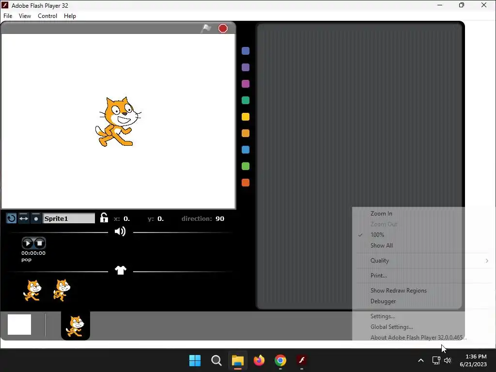Choose the all-around rotation style button
This screenshot has width=496, height=372.
coord(12,218)
